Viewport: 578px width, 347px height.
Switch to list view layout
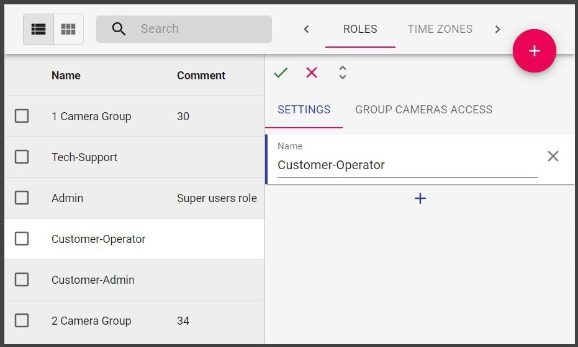tap(38, 29)
